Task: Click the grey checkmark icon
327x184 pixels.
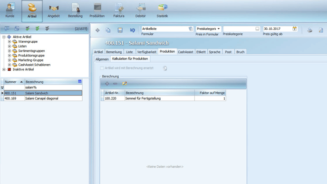Action: click(48, 29)
